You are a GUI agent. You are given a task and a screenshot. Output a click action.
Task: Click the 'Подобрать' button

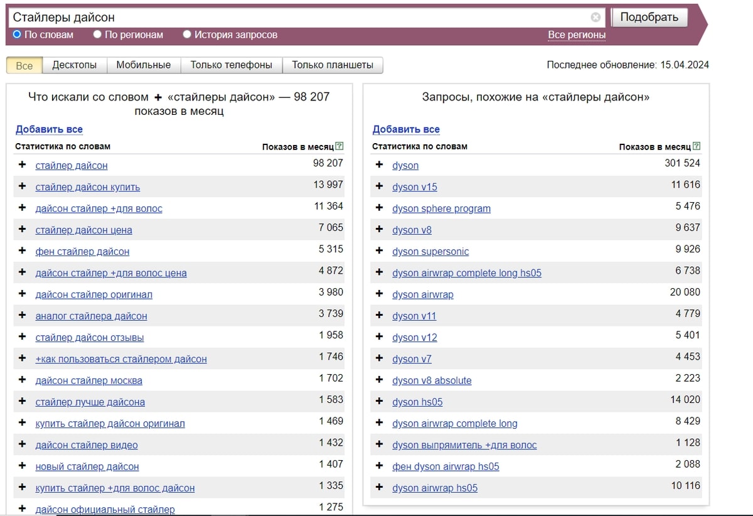click(649, 18)
